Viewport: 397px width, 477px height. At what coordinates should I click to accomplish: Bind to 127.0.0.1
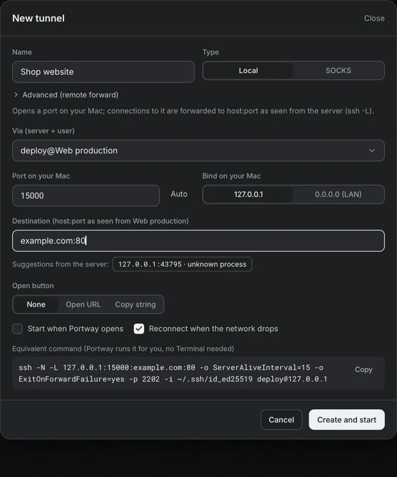(x=248, y=195)
